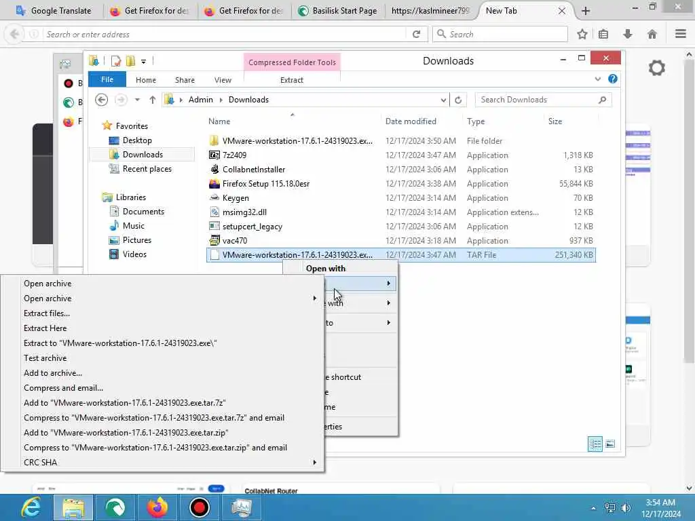Image resolution: width=695 pixels, height=521 pixels.
Task: Expand the Admin breadcrumb arrow
Action: (221, 100)
